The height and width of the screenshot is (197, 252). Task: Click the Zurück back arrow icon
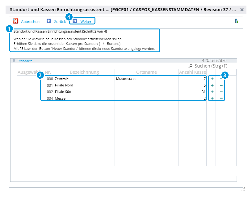point(49,21)
